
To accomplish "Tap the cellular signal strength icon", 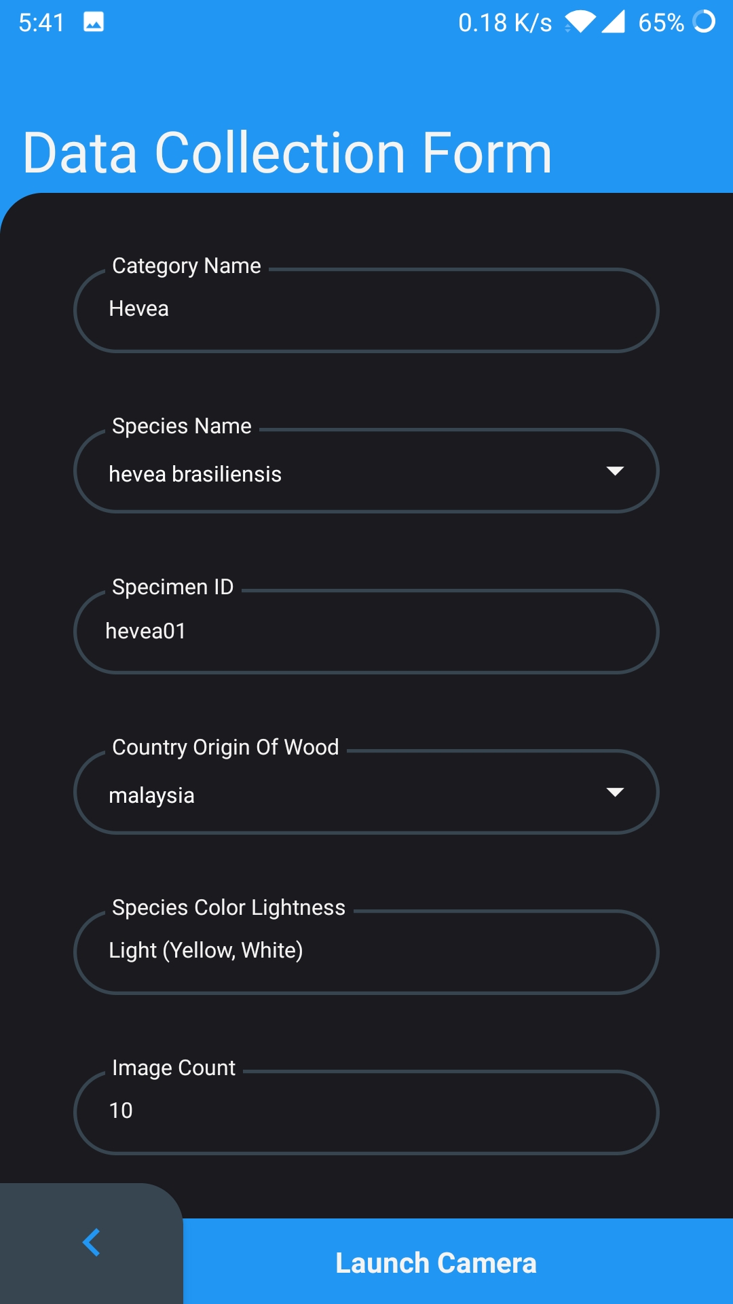I will (x=613, y=22).
